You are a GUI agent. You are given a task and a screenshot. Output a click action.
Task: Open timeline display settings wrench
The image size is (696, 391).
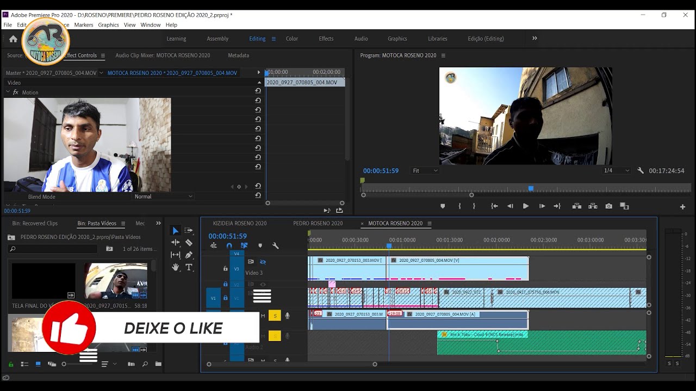pos(275,245)
